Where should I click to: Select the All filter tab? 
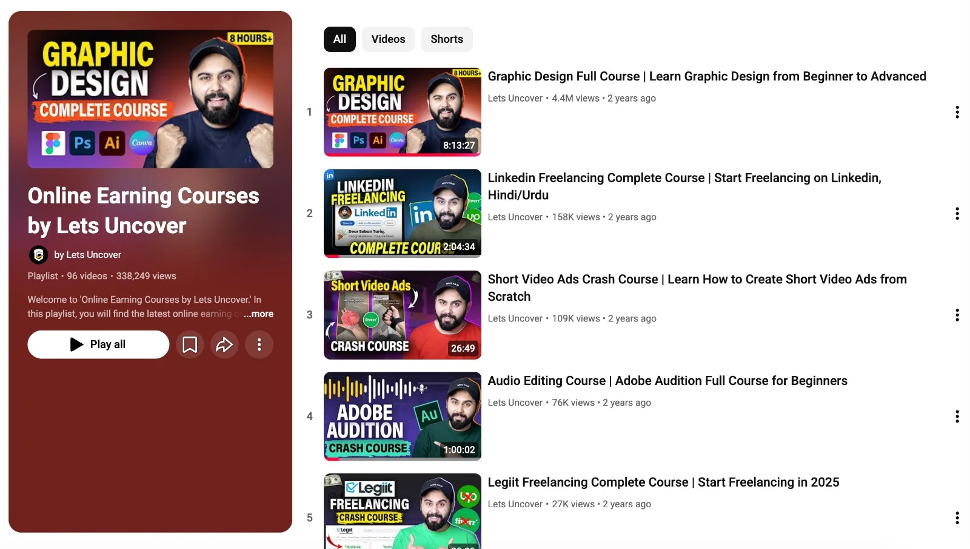click(x=339, y=39)
